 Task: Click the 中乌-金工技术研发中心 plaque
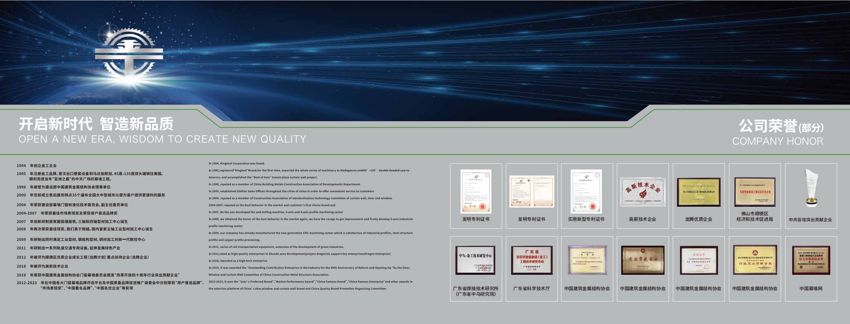(x=476, y=260)
